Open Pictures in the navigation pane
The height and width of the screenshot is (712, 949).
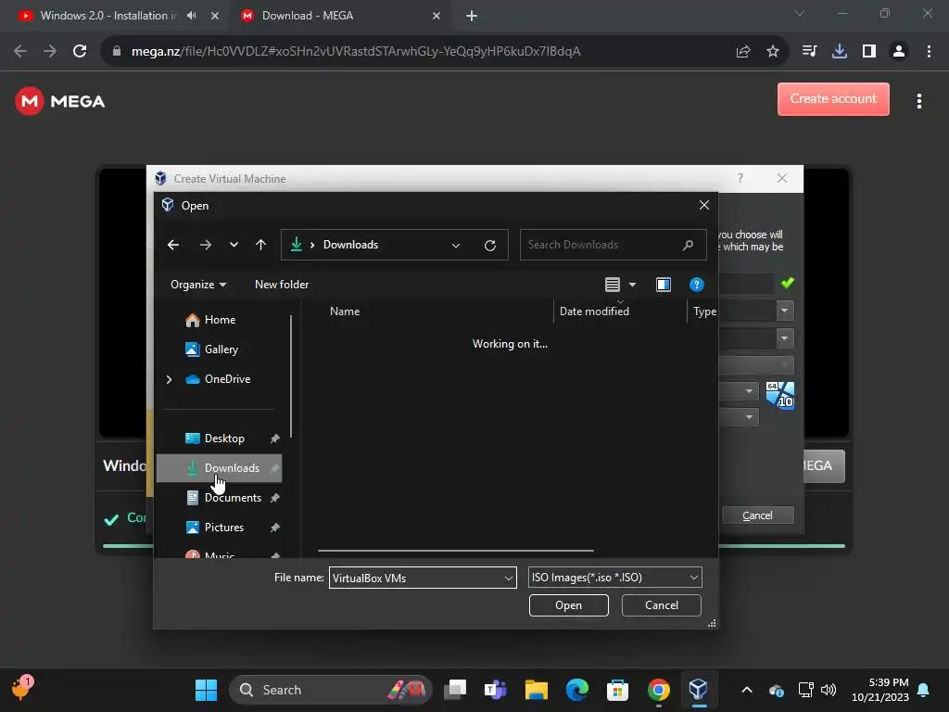point(224,528)
